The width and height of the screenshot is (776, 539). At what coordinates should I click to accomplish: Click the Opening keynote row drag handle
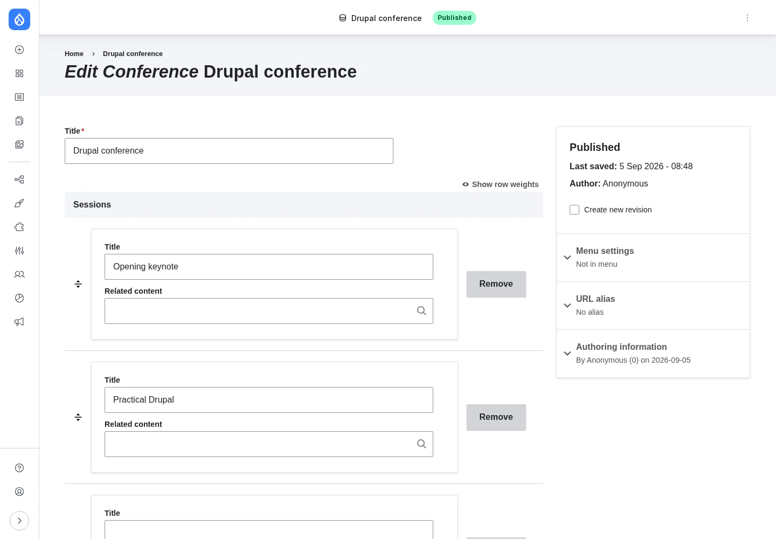(x=78, y=284)
